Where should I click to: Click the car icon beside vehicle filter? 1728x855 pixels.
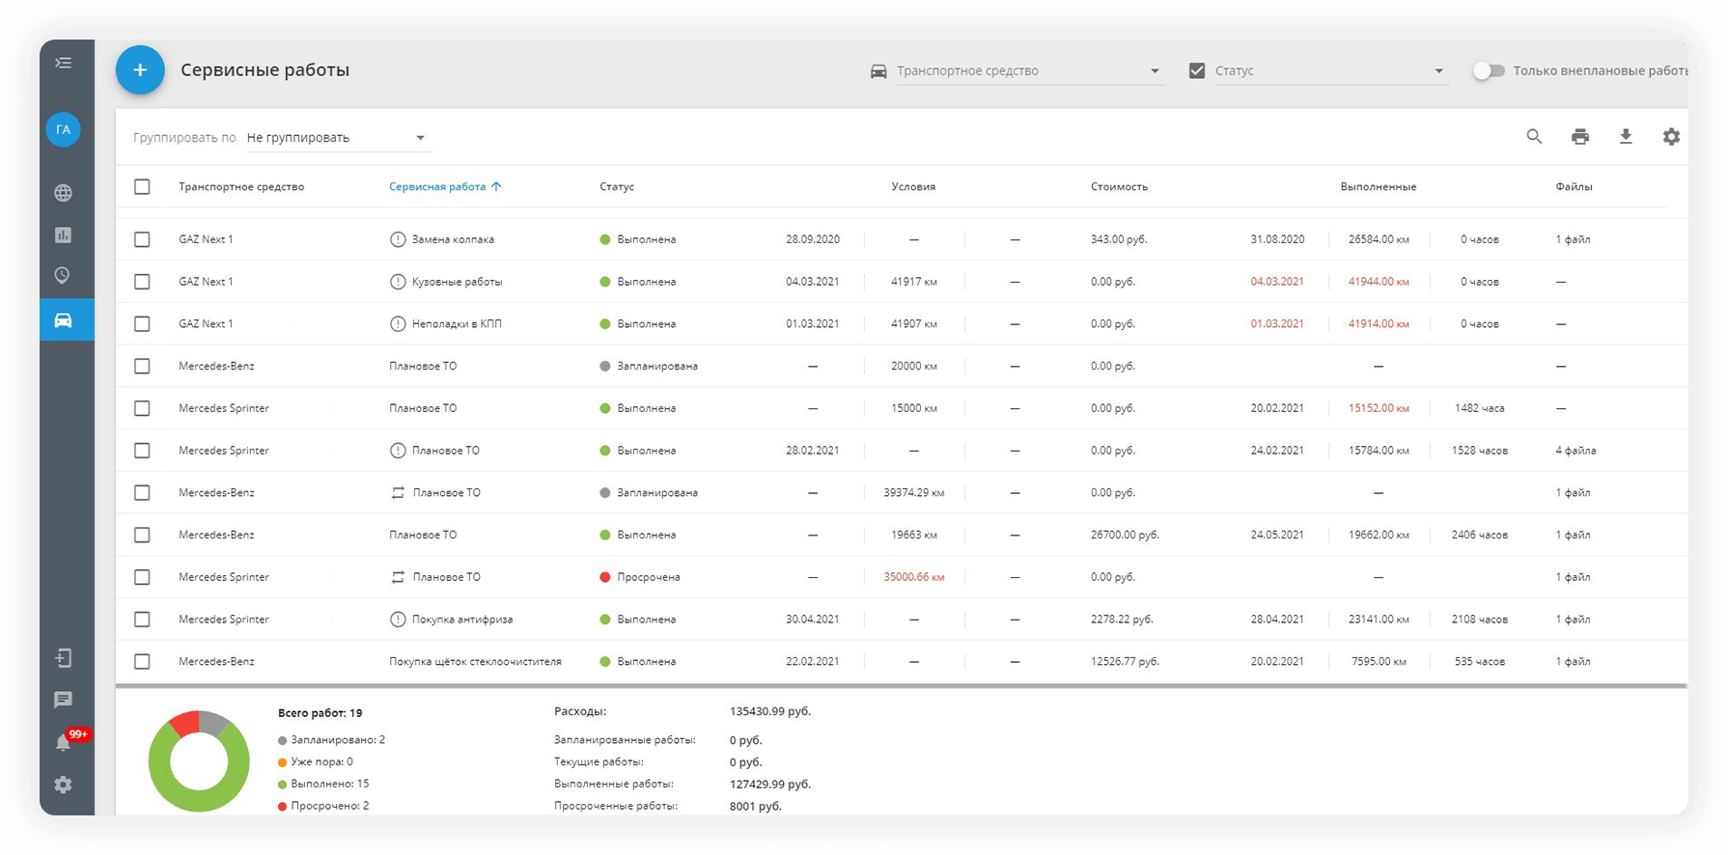point(878,71)
